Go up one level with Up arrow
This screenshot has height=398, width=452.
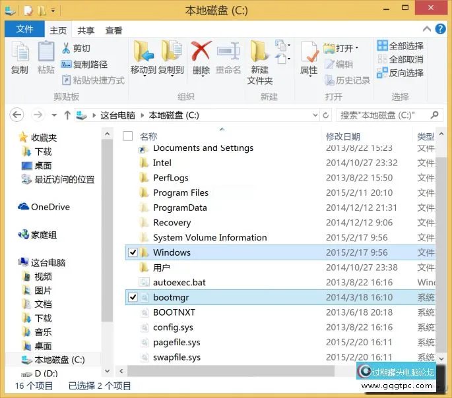67,115
